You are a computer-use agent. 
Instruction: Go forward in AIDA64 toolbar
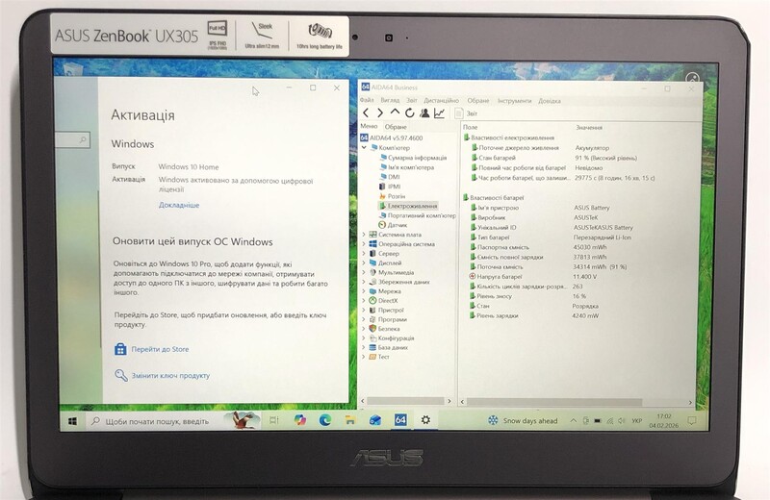379,112
